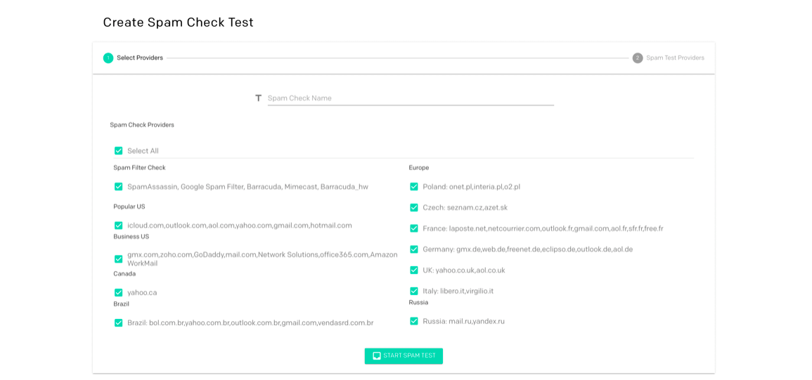This screenshot has width=812, height=380.
Task: Uncheck the Brazil providers checkbox
Action: pos(119,323)
